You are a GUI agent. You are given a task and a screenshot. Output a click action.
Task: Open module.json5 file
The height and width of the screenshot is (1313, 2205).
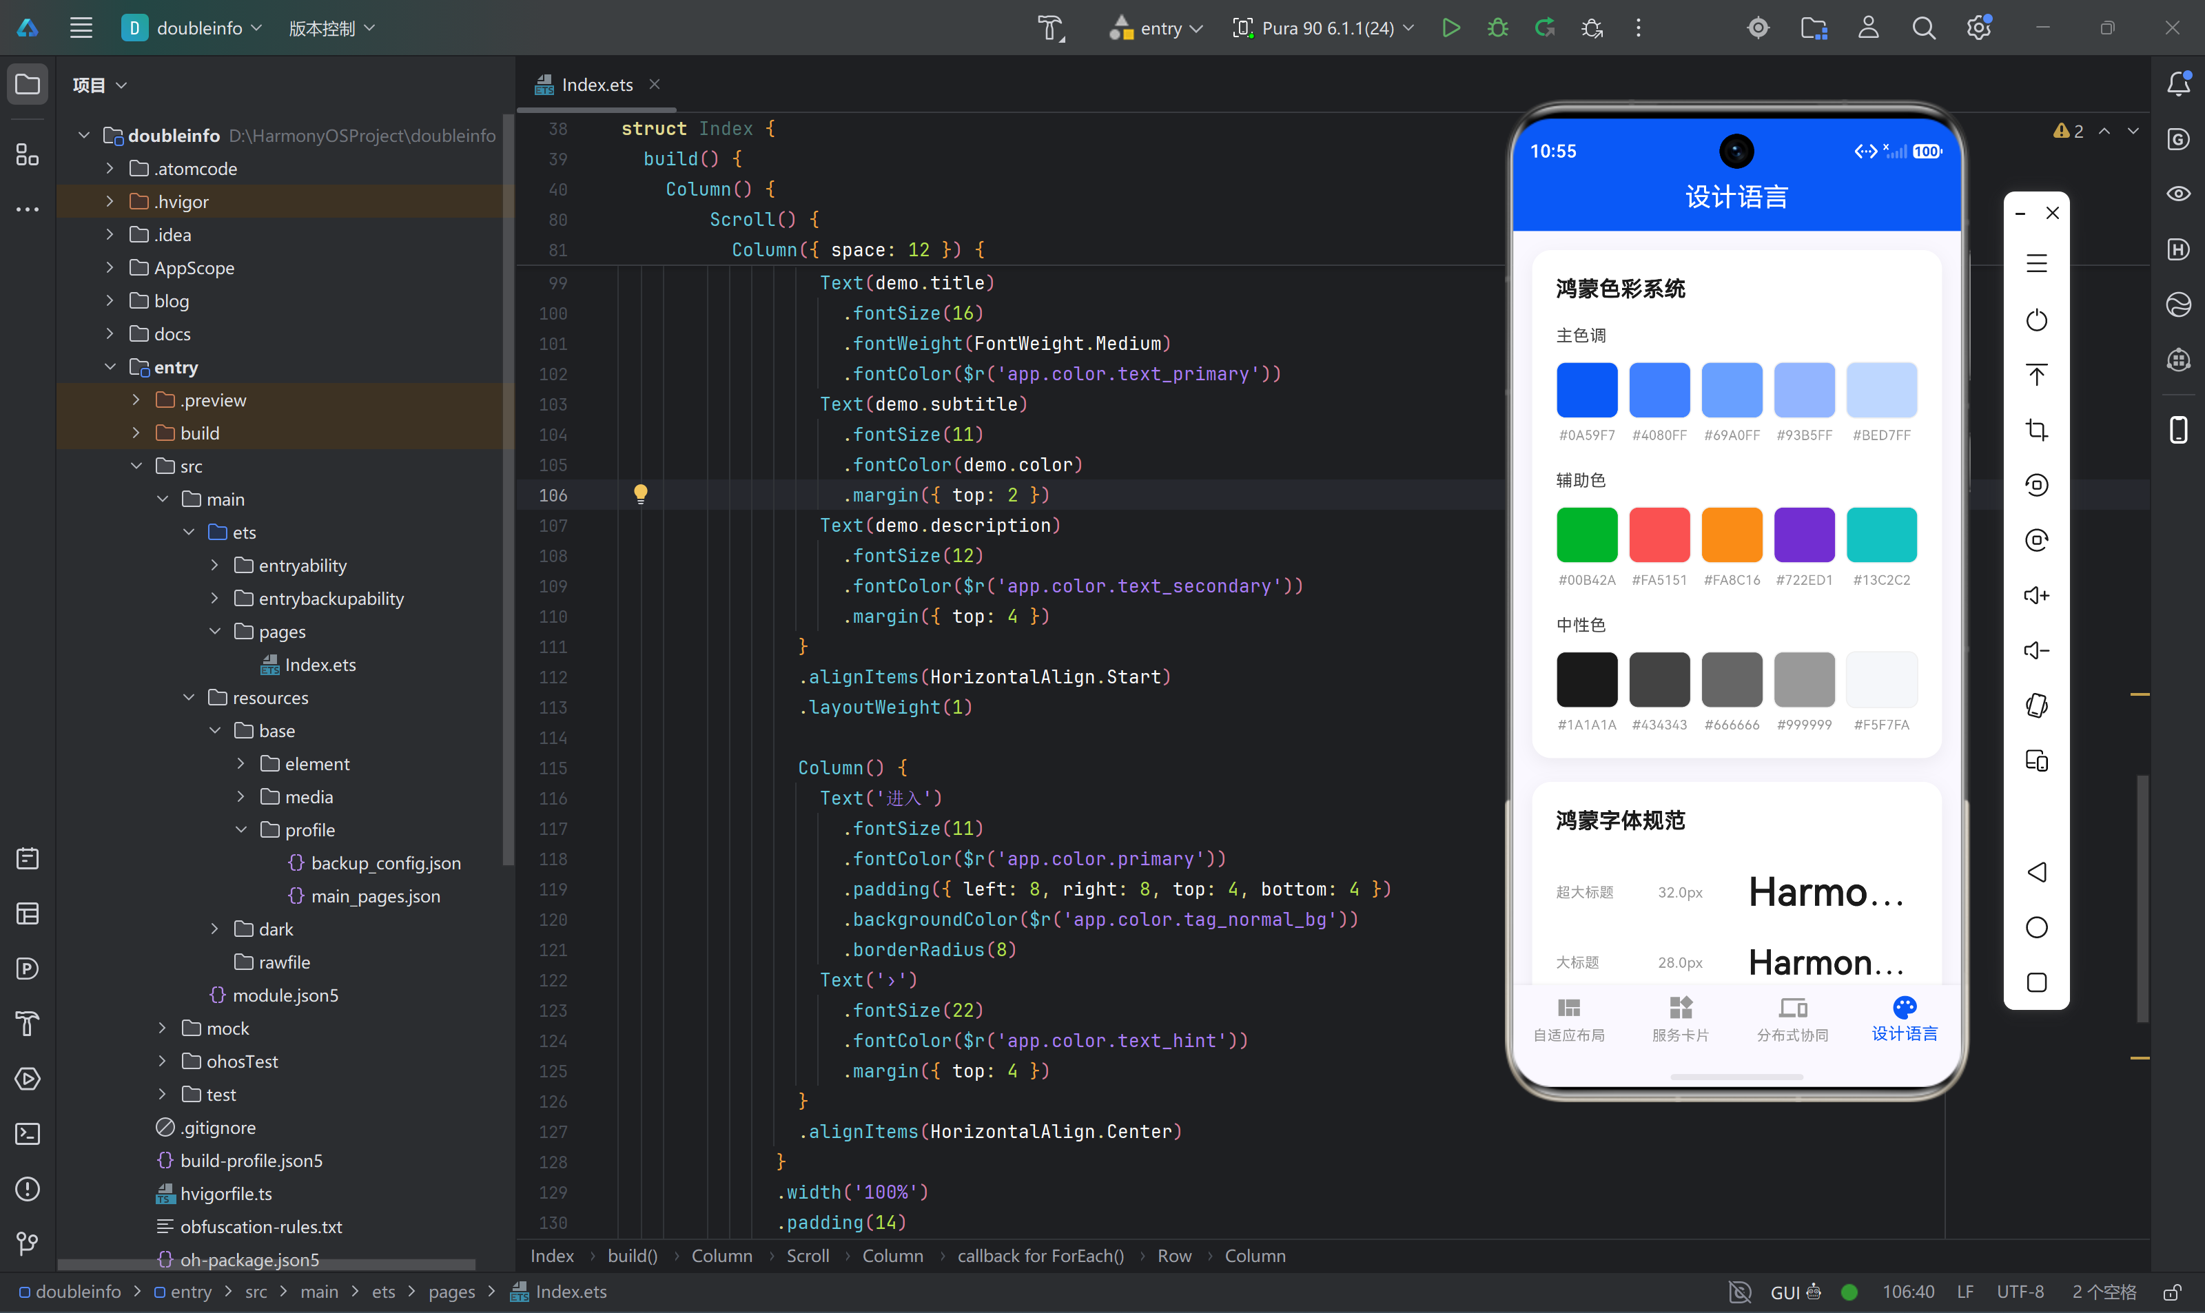[274, 995]
